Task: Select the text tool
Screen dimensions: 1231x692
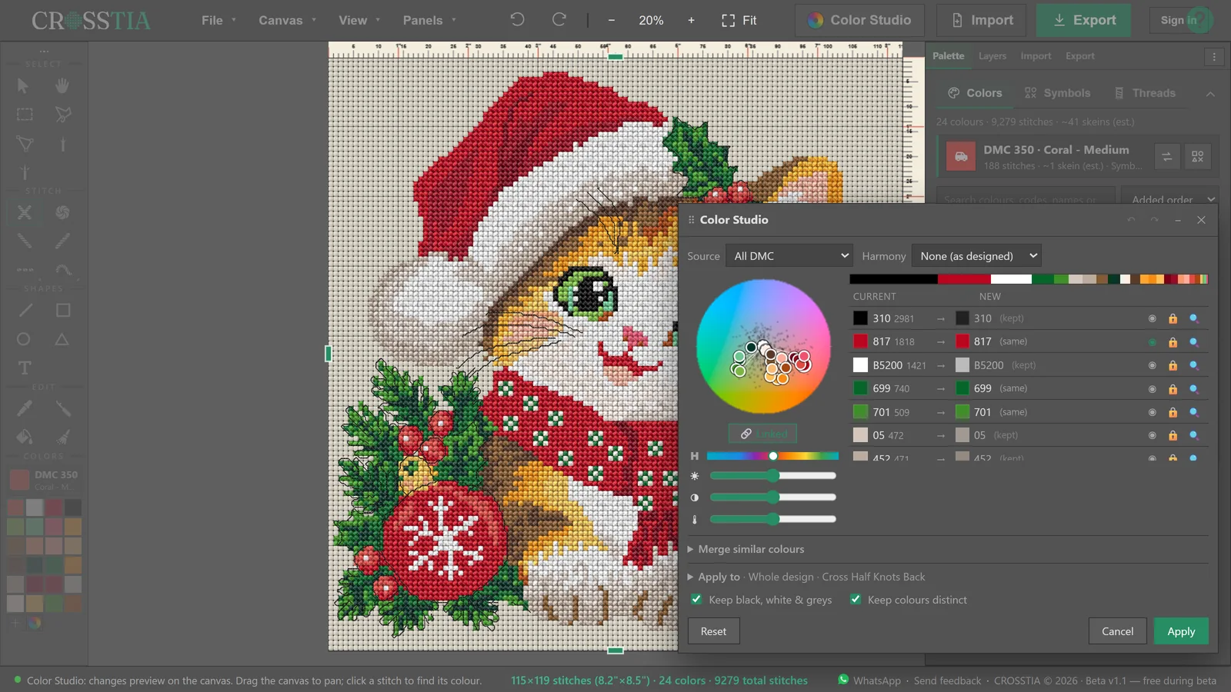Action: [x=25, y=368]
